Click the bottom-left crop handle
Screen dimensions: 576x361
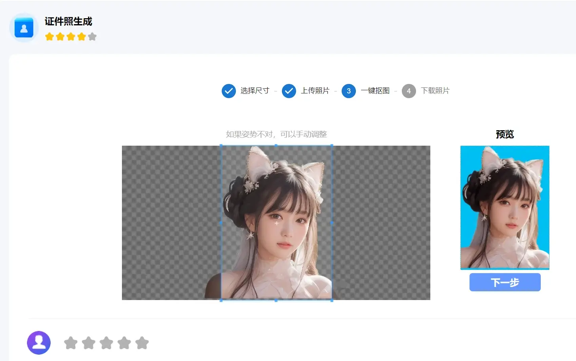click(x=221, y=300)
